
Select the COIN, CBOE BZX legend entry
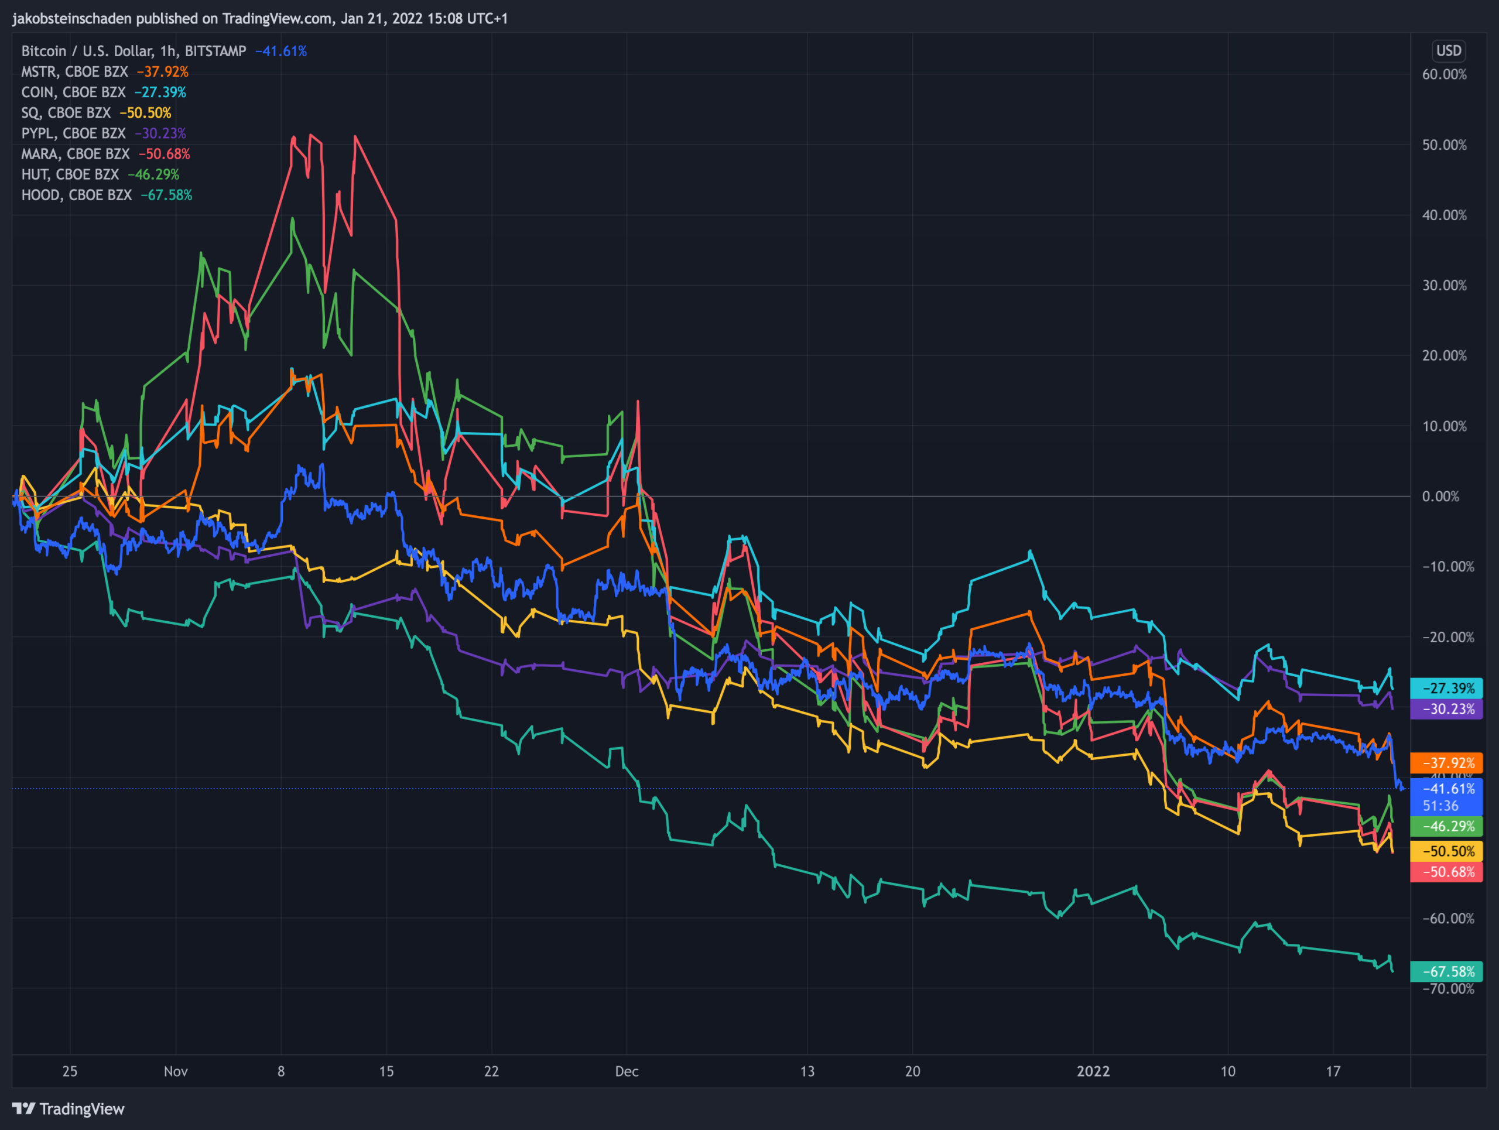104,92
